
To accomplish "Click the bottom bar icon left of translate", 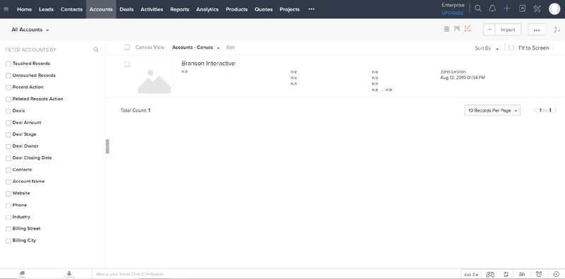I will point(506,274).
